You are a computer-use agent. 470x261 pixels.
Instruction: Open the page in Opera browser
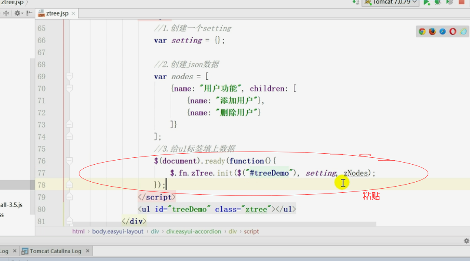[452, 31]
